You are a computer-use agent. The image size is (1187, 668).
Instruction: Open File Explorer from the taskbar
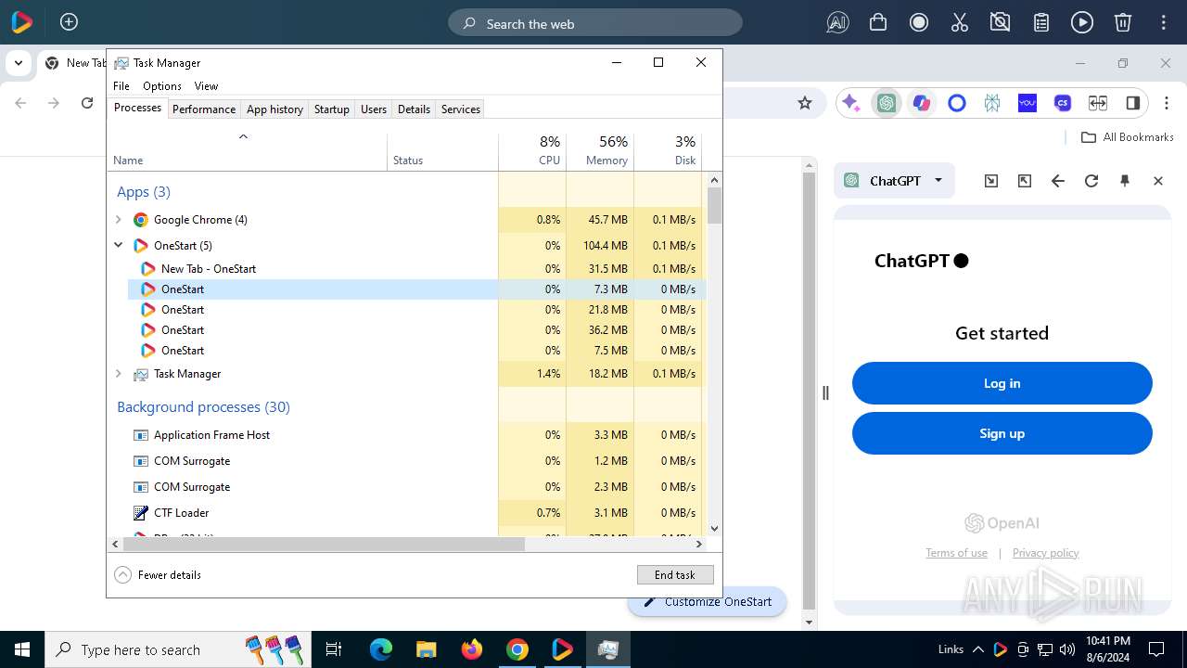point(427,649)
